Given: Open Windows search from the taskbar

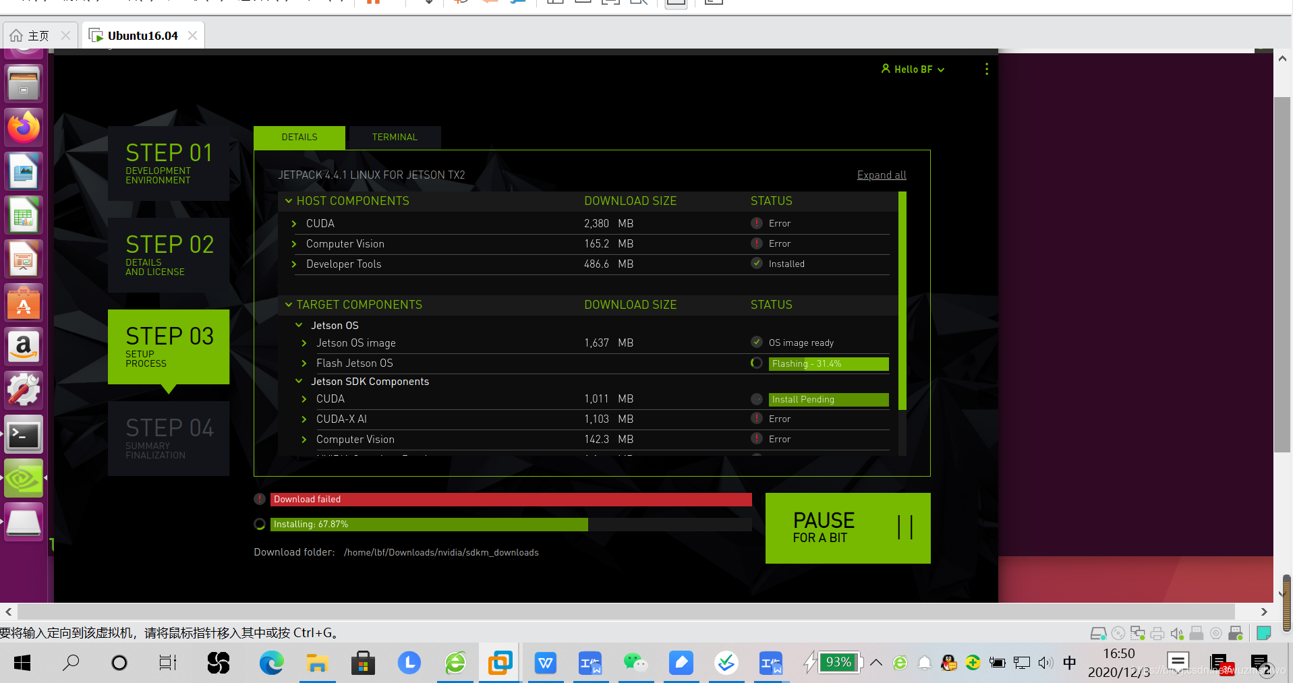Looking at the screenshot, I should [70, 663].
